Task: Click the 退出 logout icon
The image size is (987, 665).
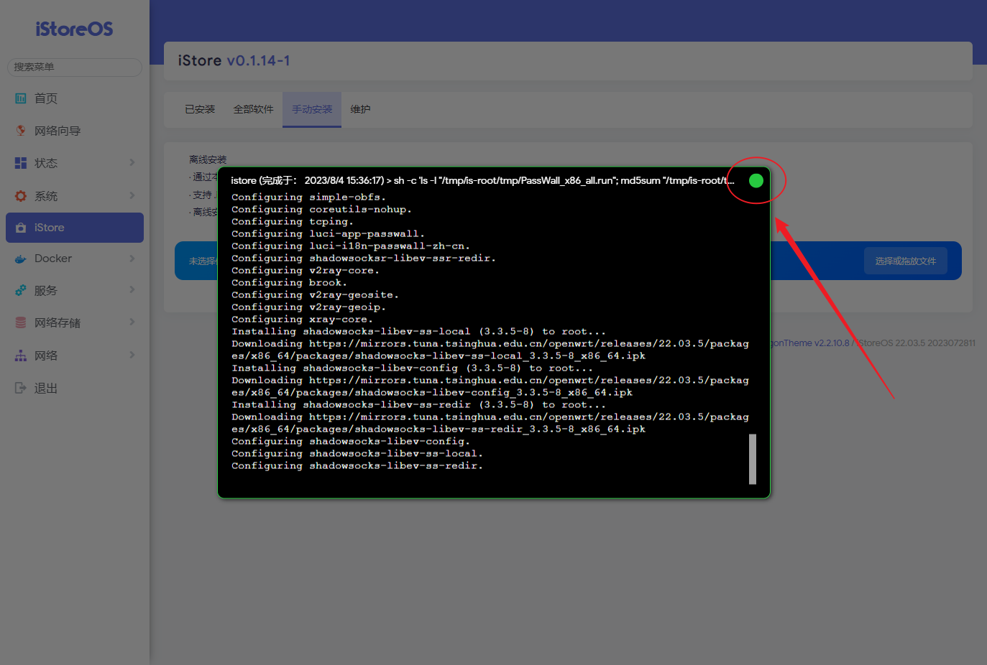Action: click(21, 388)
